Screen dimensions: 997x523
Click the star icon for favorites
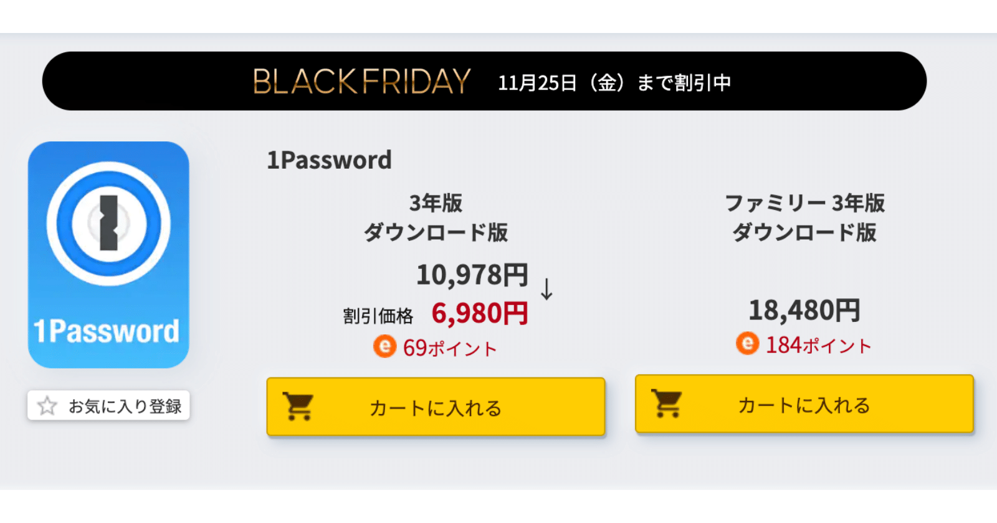click(x=47, y=406)
